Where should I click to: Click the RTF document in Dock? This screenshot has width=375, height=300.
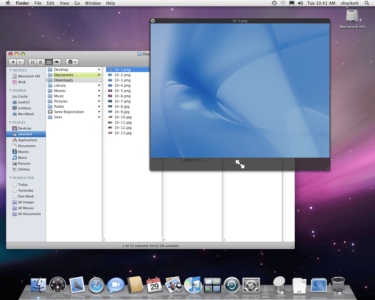point(299,286)
